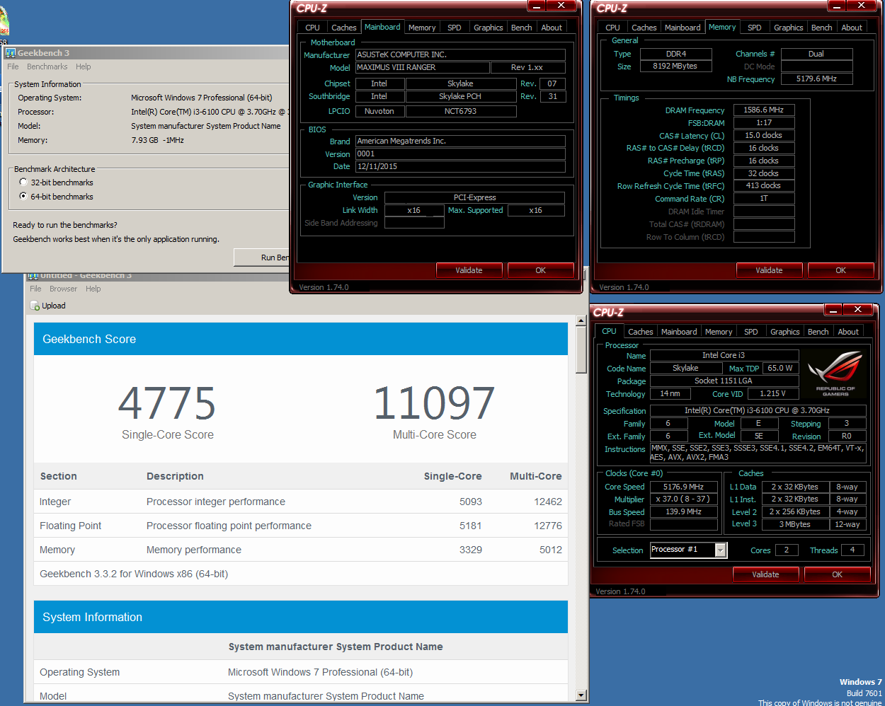Click the Memory performance row
This screenshot has height=706, width=885.
pos(301,550)
